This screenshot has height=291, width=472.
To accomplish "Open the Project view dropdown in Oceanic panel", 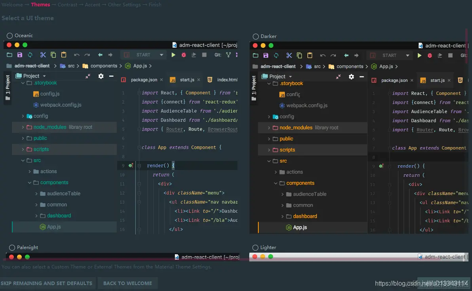I will click(44, 76).
